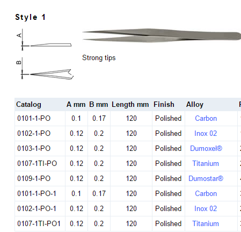Open the Inox 02 link for 0102-1-PO-1
The width and height of the screenshot is (241, 232).
206,209
